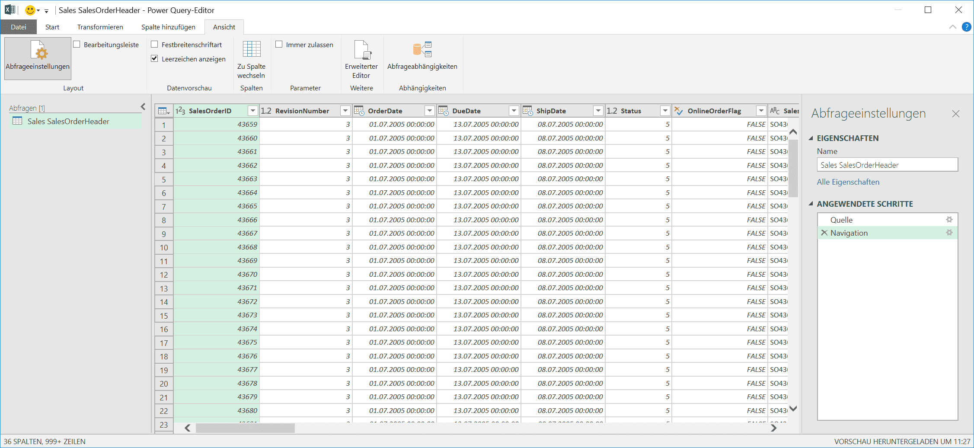The width and height of the screenshot is (974, 448).
Task: Click the Abfragen [1] pane title
Action: (27, 108)
